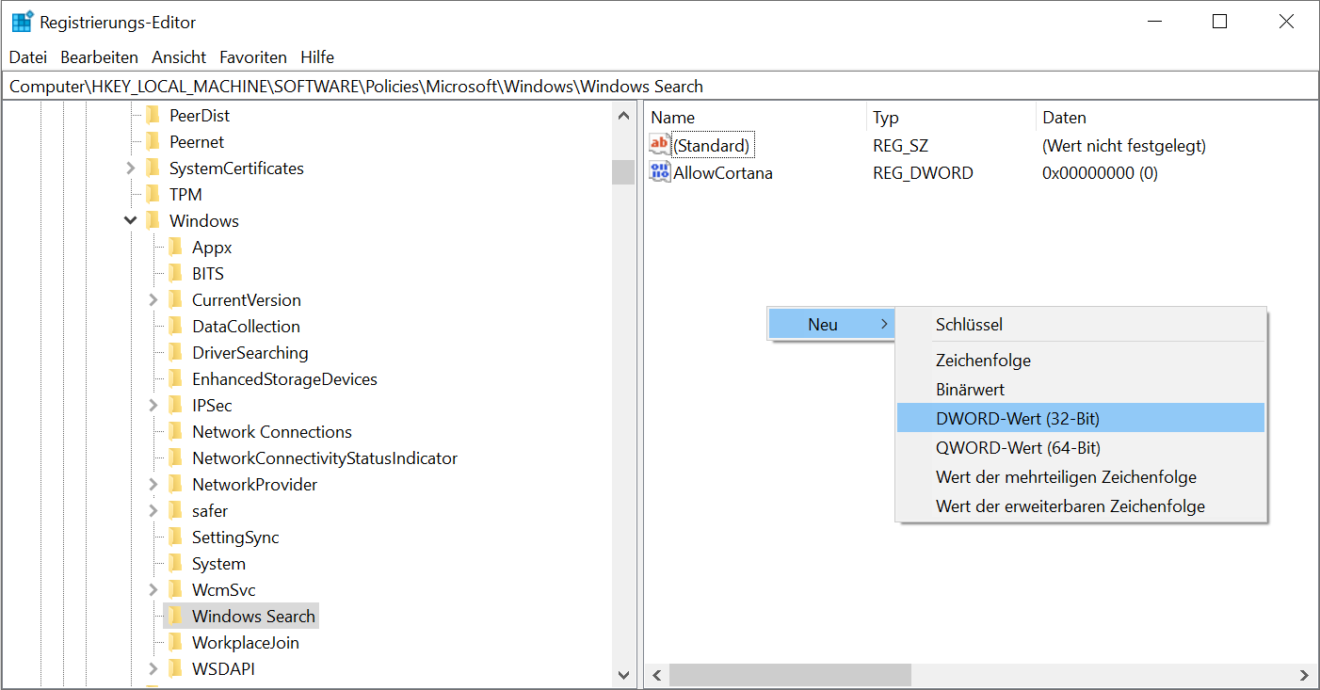The width and height of the screenshot is (1320, 690).
Task: Select the (Standard) value name
Action: tap(712, 146)
